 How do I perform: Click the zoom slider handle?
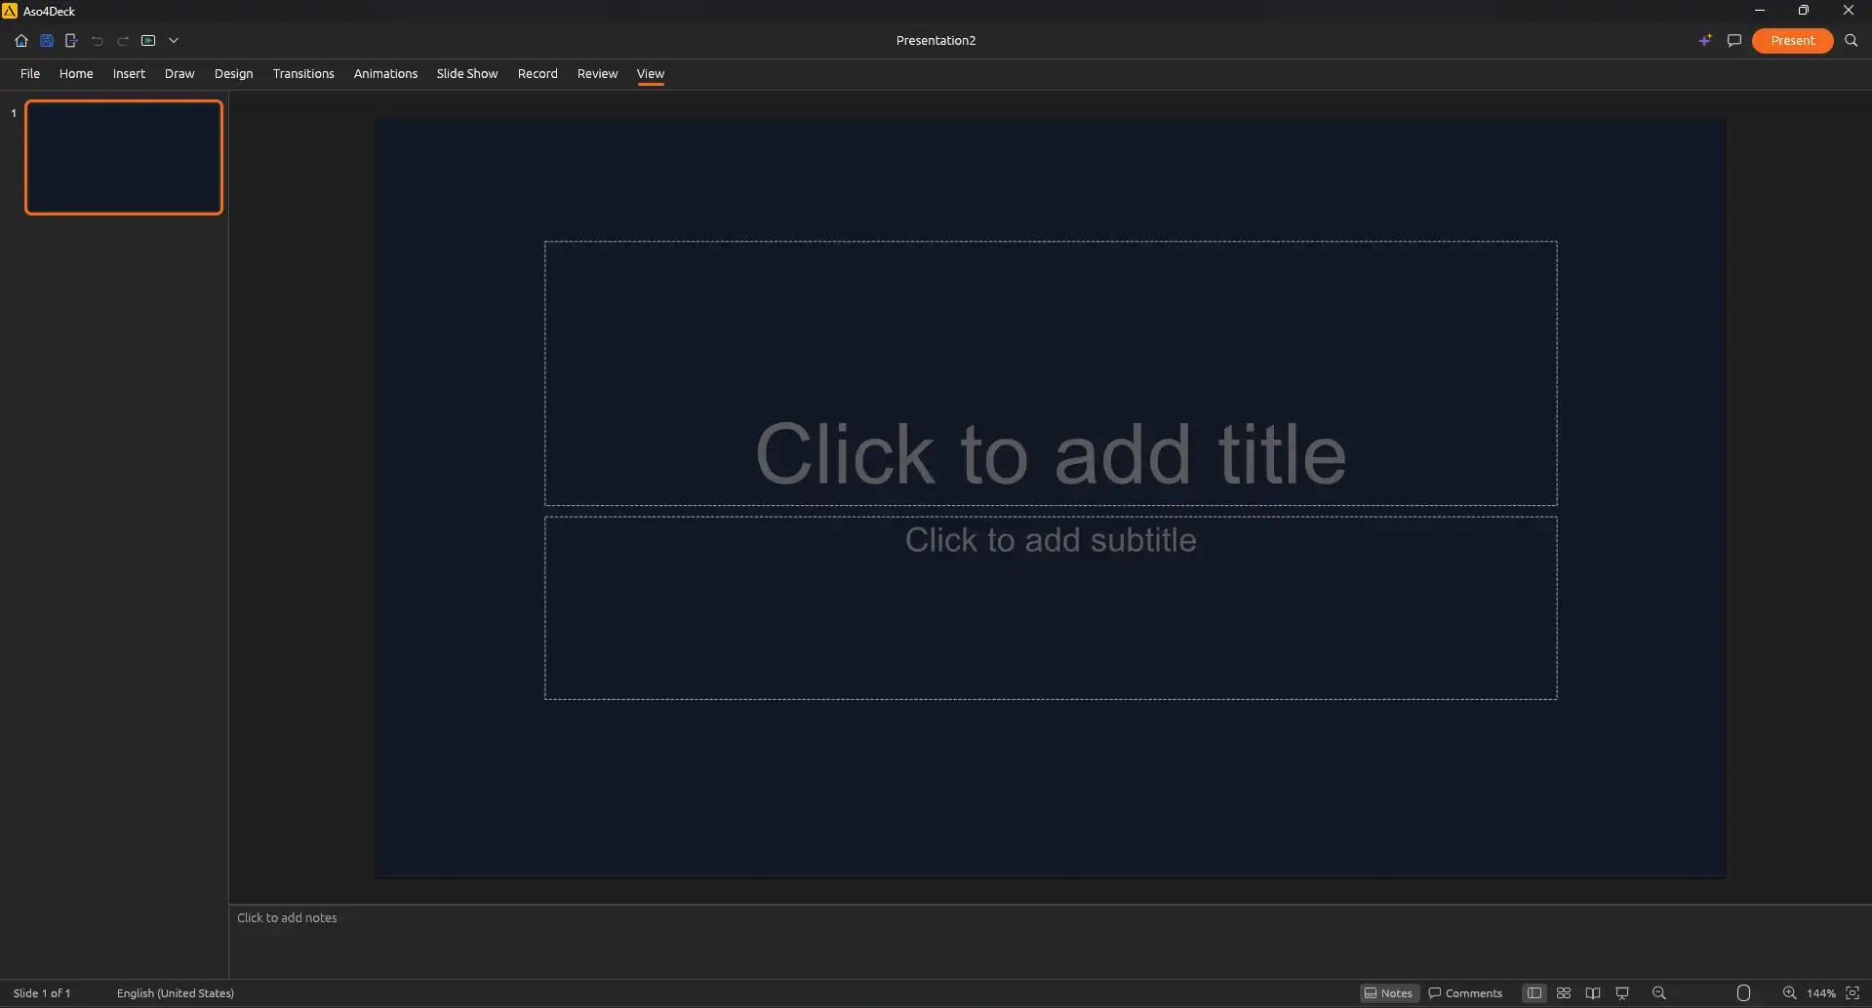[1743, 993]
